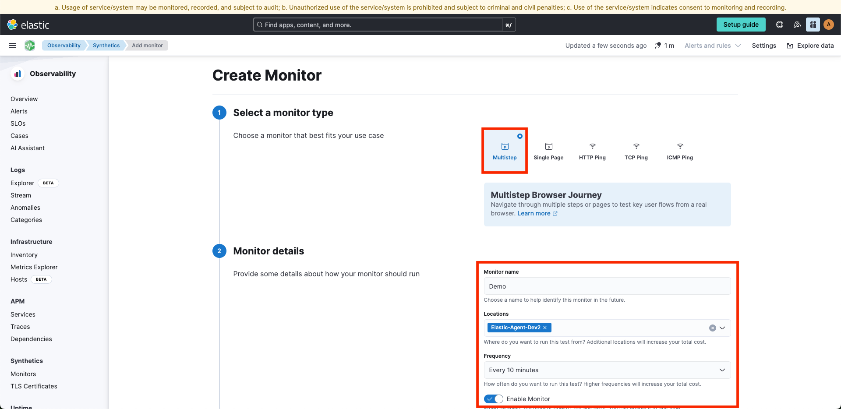The width and height of the screenshot is (841, 409).
Task: Toggle the Enable Monitor switch
Action: [x=493, y=399]
